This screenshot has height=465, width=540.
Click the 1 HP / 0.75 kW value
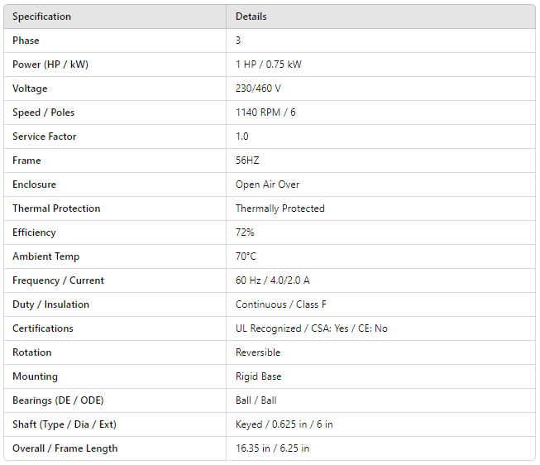coord(268,65)
